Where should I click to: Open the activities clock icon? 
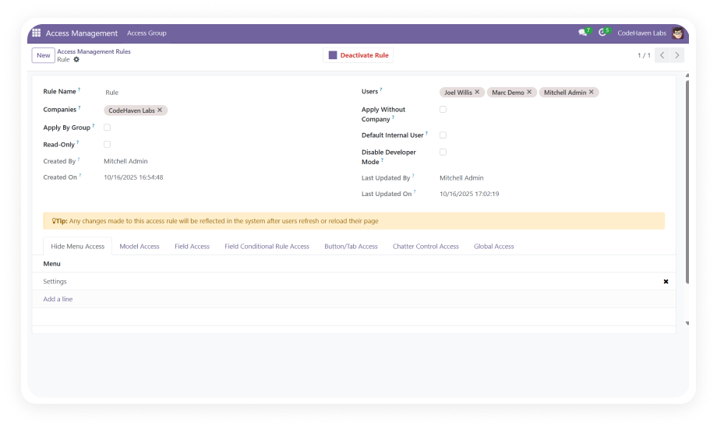(x=602, y=33)
